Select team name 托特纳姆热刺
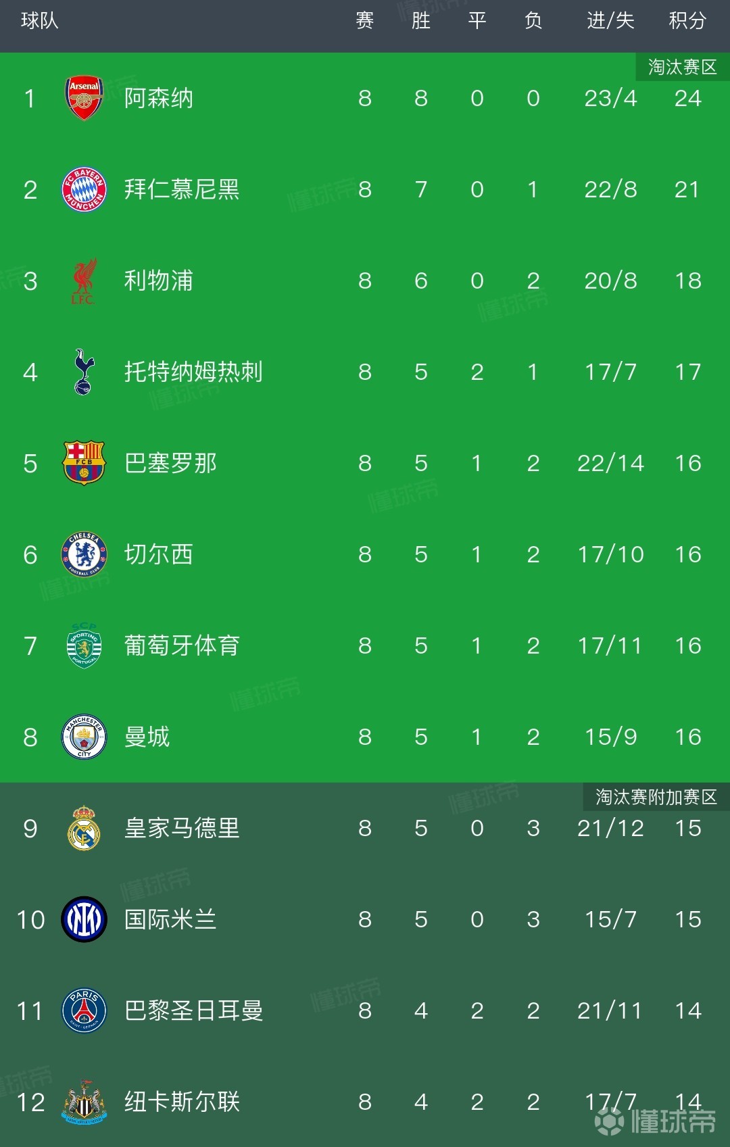Image resolution: width=730 pixels, height=1147 pixels. 193,372
